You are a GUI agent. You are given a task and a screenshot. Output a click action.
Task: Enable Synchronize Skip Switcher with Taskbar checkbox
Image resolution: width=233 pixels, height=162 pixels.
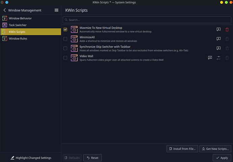tap(65, 49)
